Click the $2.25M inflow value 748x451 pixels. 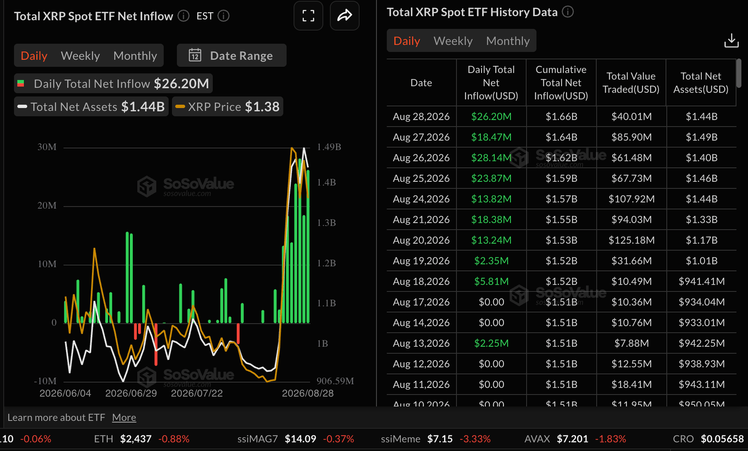point(491,343)
